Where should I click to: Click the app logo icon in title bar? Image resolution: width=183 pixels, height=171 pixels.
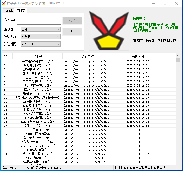[x=4, y=3]
